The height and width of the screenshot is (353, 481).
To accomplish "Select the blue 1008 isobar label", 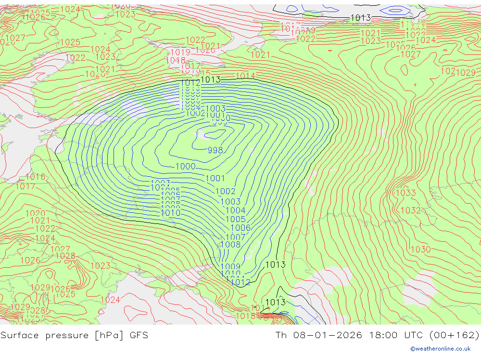I will pos(230,244).
